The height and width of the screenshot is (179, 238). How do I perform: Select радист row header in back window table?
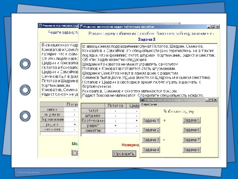(52, 125)
